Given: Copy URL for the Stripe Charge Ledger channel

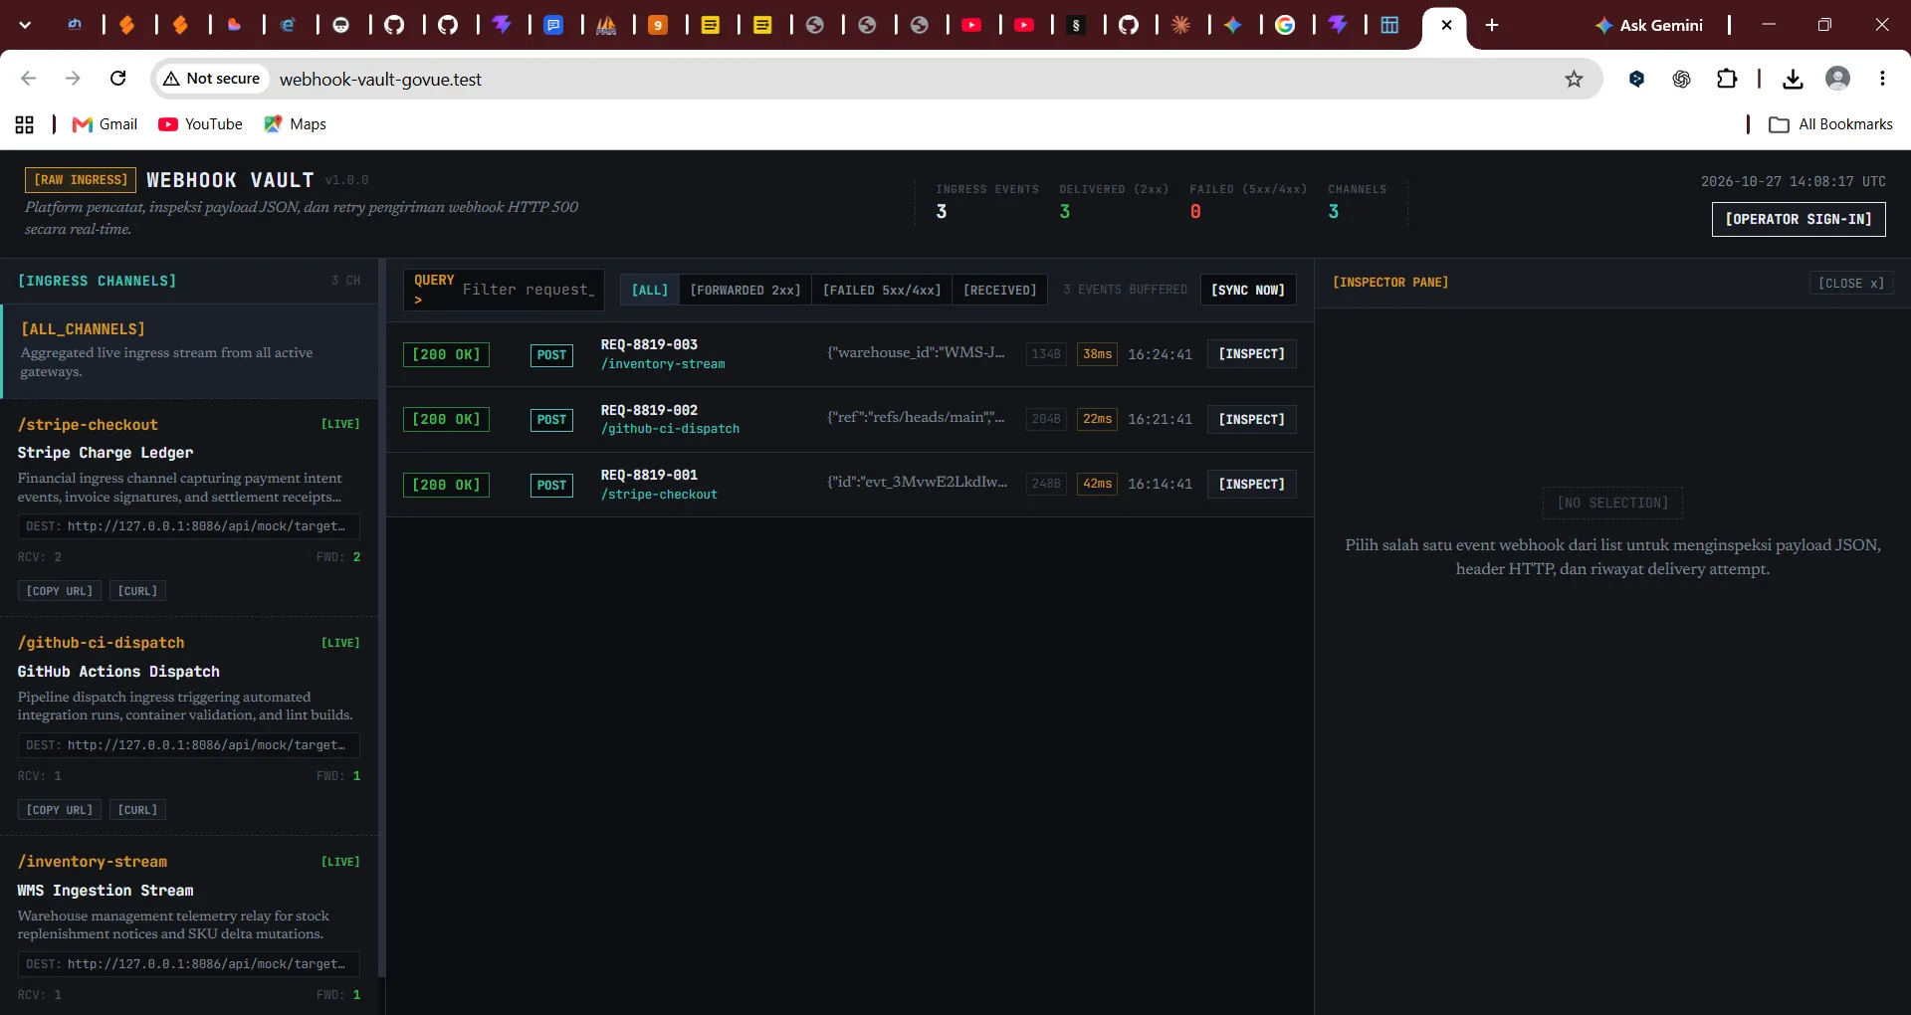Looking at the screenshot, I should coord(60,591).
